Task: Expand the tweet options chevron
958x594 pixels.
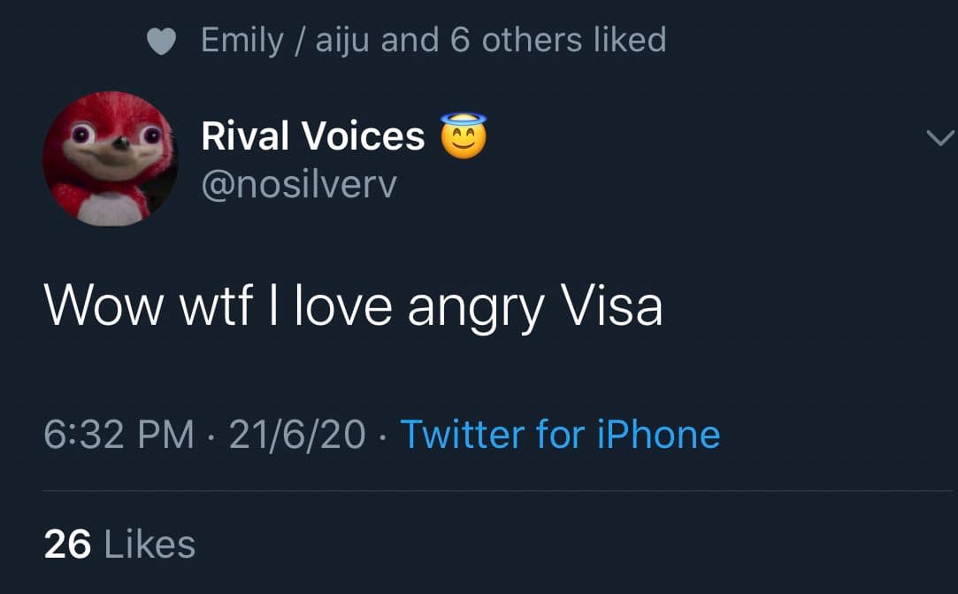Action: pyautogui.click(x=939, y=137)
